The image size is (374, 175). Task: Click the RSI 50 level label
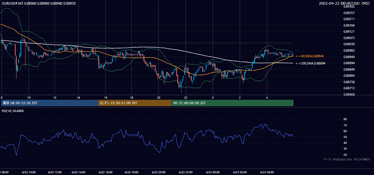pos(345,137)
